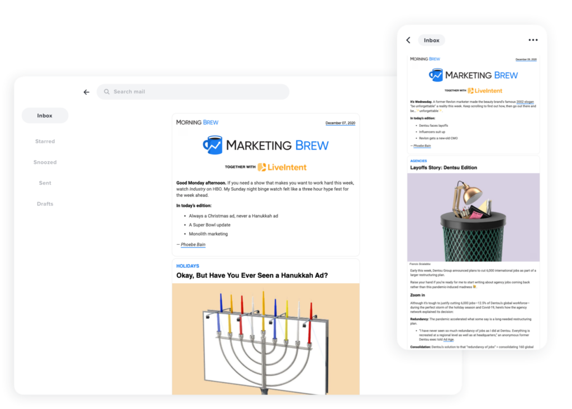Screen dimensions: 572x409
Task: Click the 'Zoom in' subheading
Action: pos(417,295)
